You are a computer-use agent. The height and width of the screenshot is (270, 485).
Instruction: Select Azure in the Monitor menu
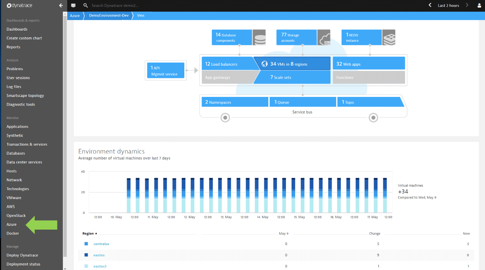pos(12,224)
